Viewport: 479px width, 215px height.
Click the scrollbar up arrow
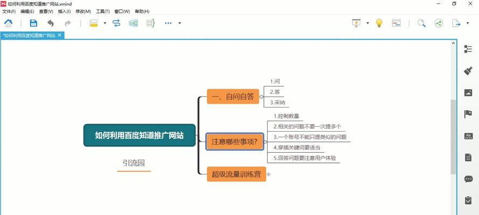click(x=453, y=43)
